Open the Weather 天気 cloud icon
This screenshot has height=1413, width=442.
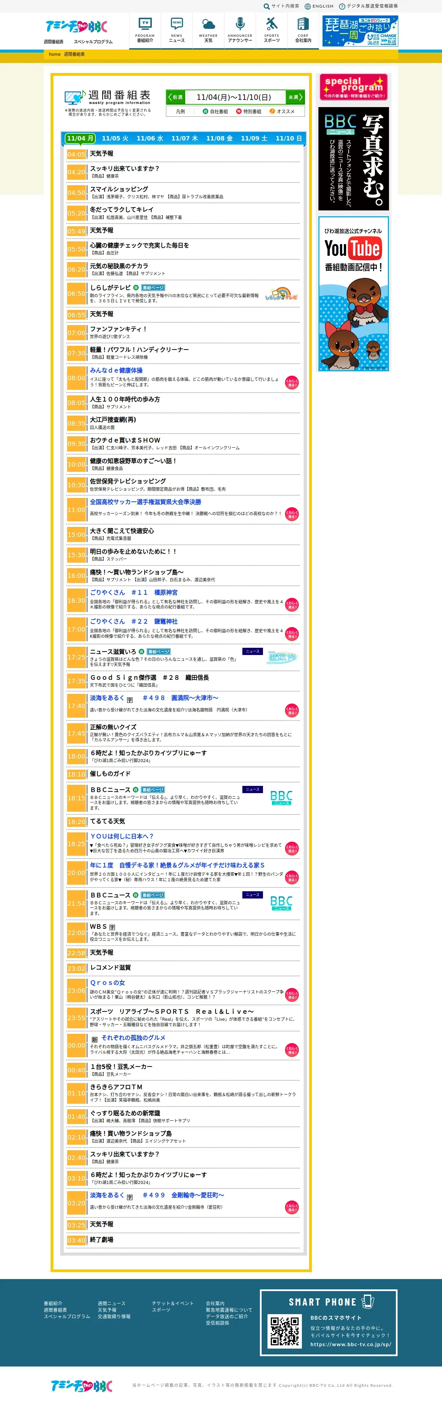coord(208,30)
